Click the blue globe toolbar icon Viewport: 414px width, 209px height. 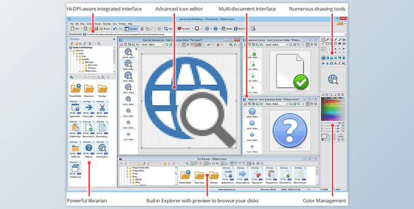(x=207, y=29)
